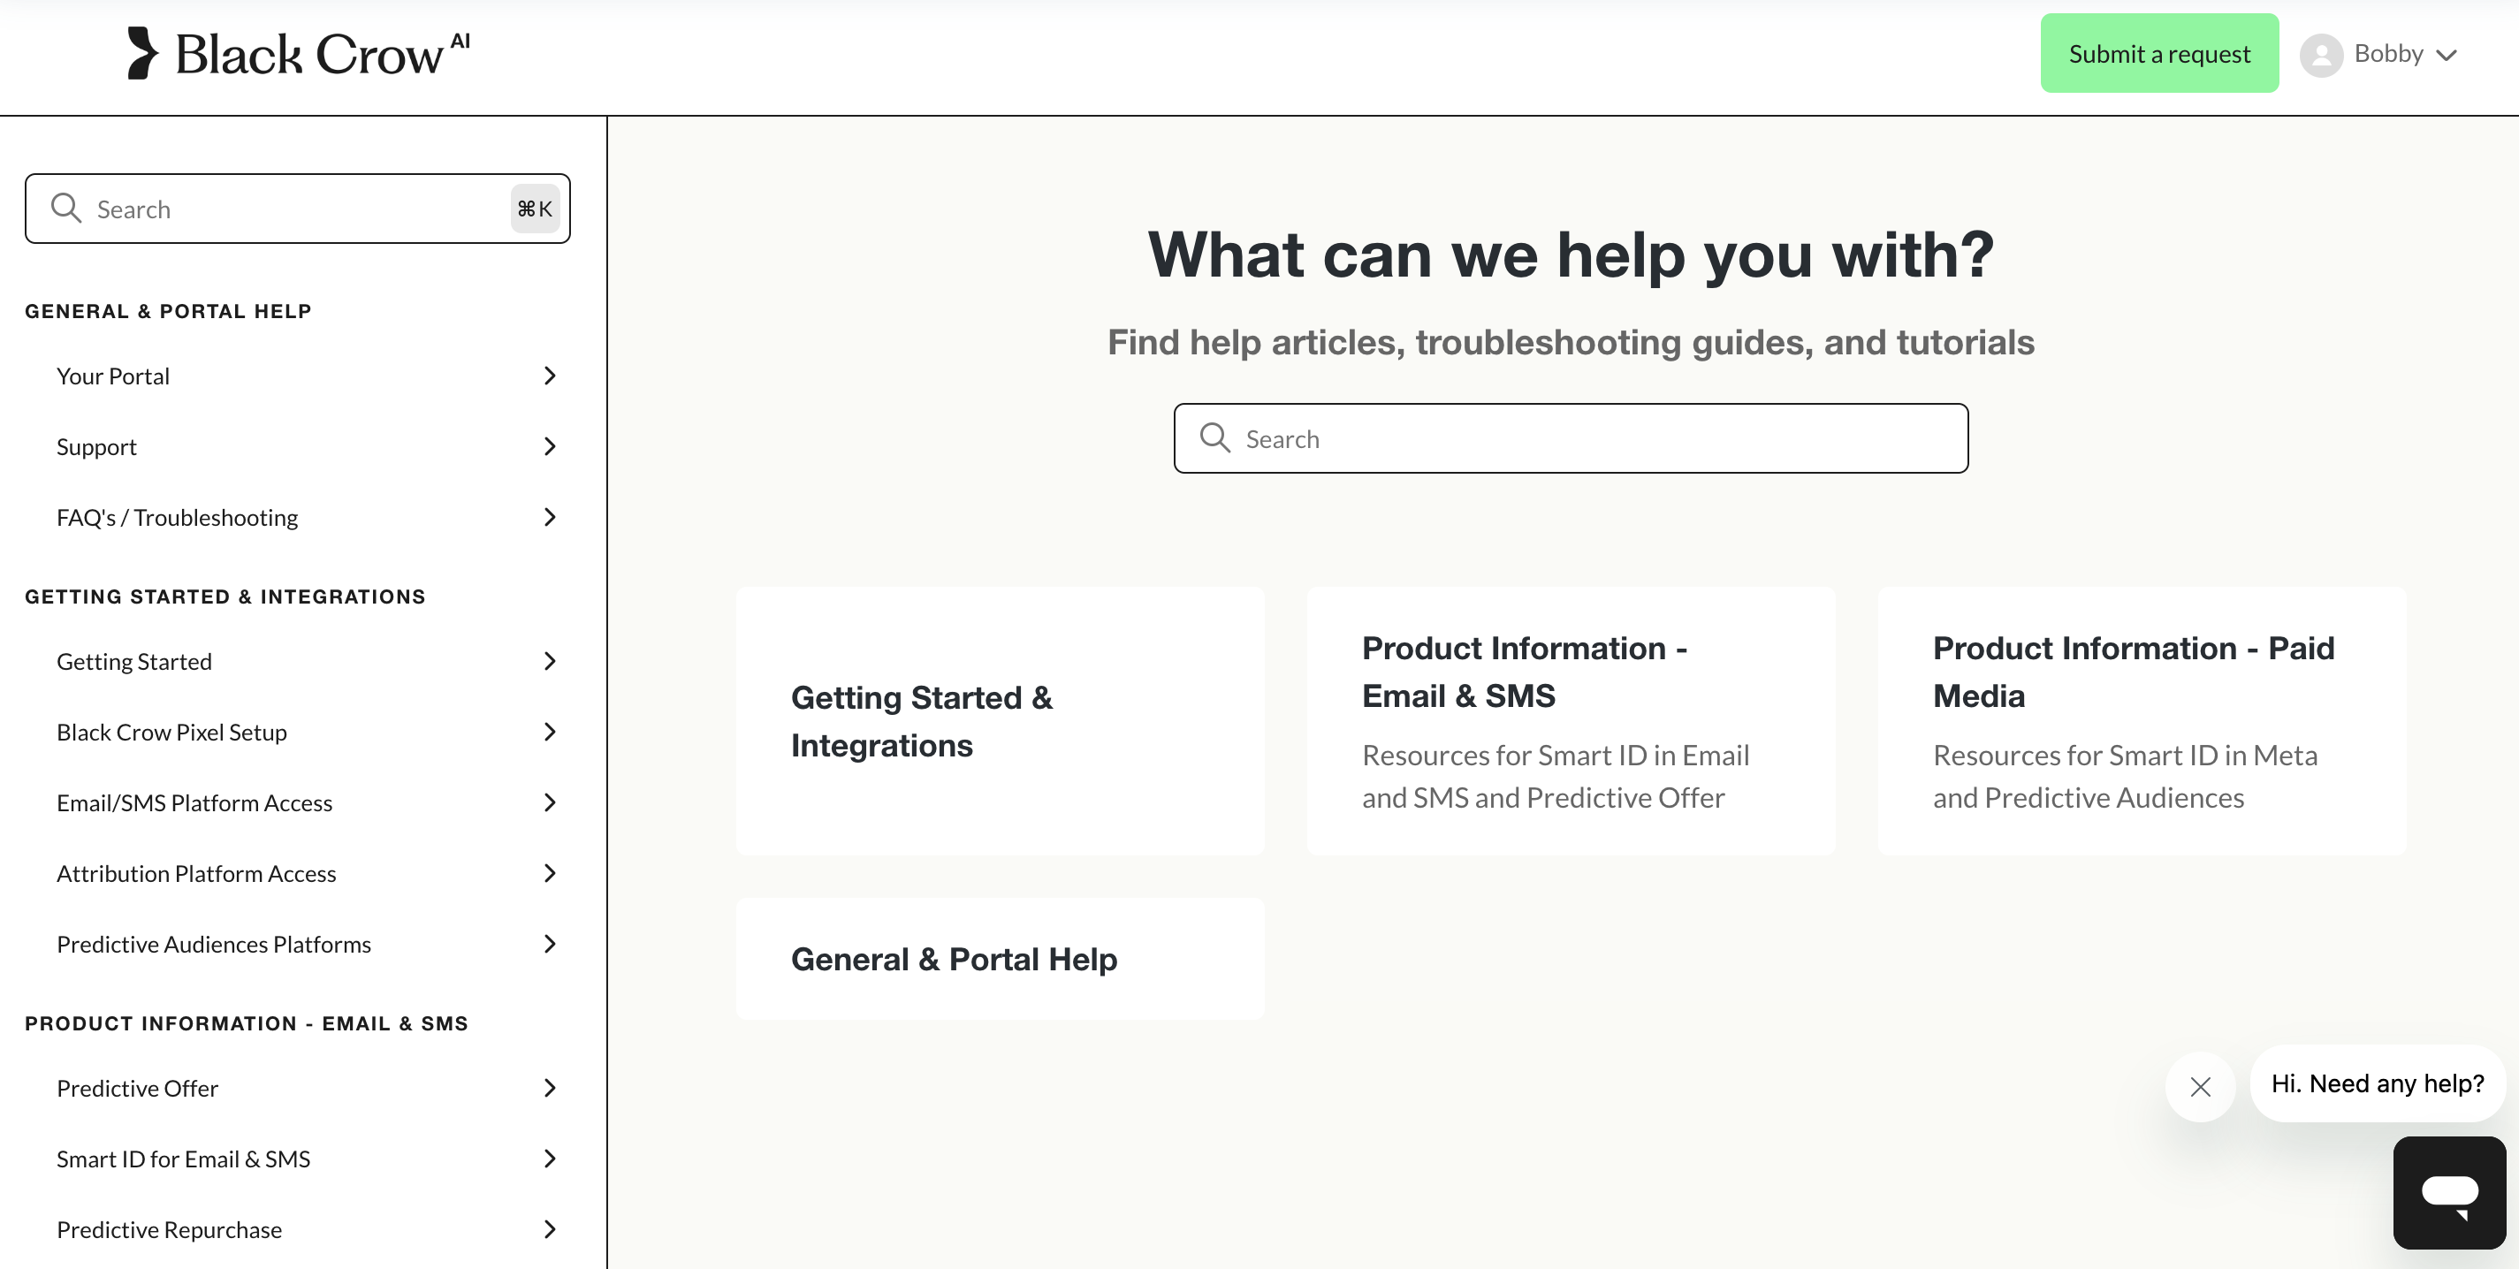Select Predictive Offer in the sidebar
2519x1269 pixels.
tap(137, 1088)
